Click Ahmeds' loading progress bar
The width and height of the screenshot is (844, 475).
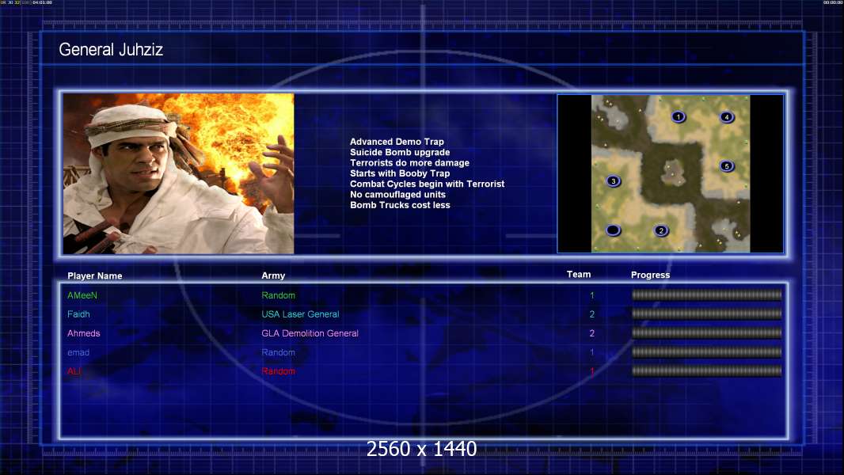[707, 333]
